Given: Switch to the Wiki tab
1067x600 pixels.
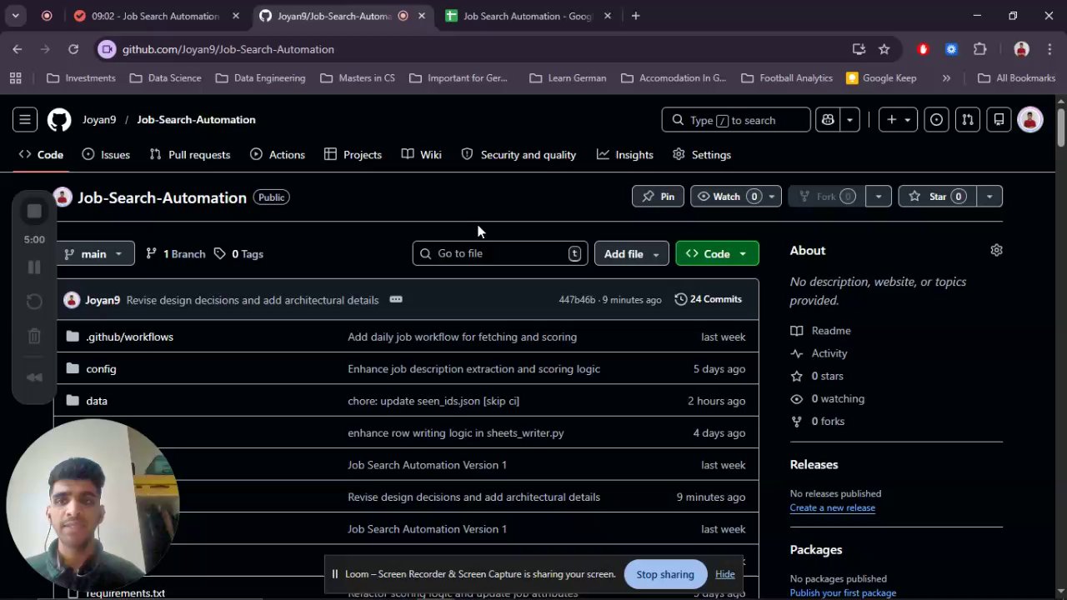Looking at the screenshot, I should (421, 155).
